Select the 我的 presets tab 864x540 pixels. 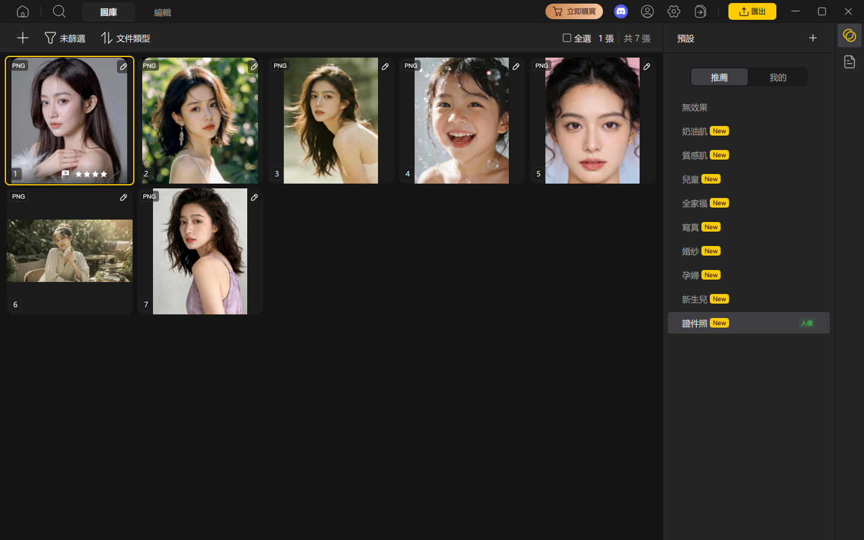[778, 77]
